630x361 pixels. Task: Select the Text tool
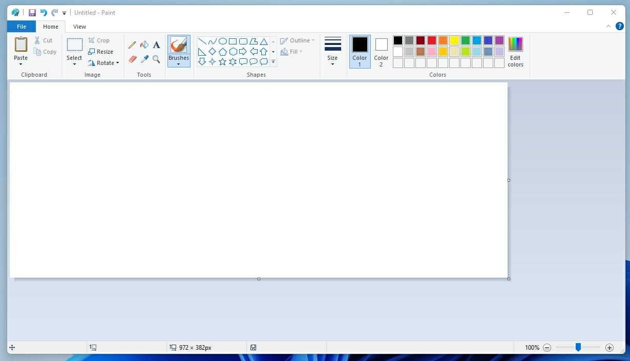click(156, 45)
